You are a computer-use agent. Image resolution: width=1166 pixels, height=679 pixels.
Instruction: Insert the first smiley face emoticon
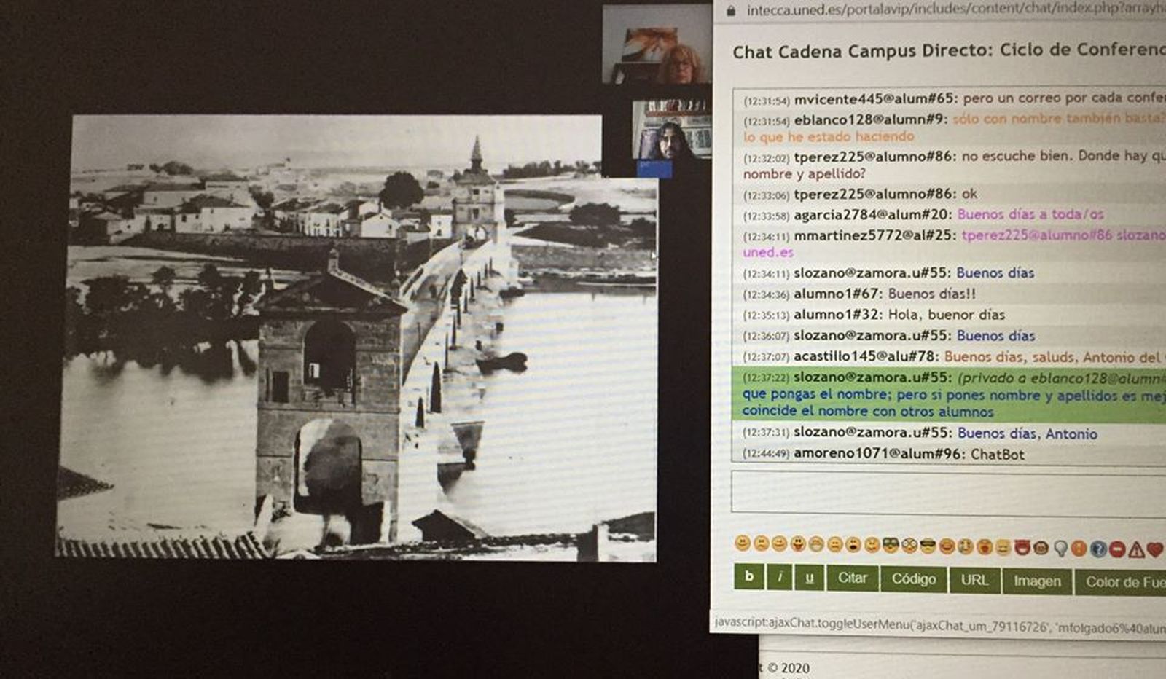coord(743,543)
